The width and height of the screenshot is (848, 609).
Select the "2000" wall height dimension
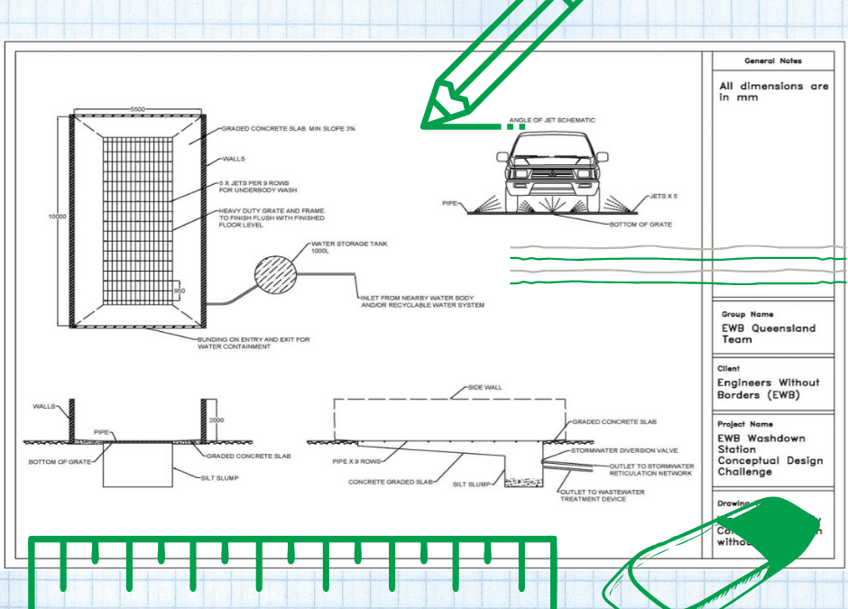click(217, 420)
